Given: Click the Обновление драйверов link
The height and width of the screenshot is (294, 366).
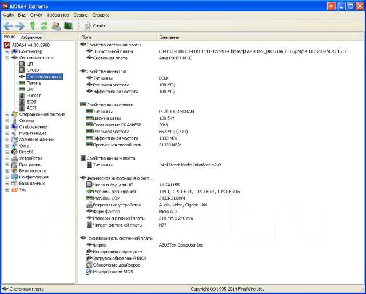Looking at the screenshot, I should [x=116, y=265].
